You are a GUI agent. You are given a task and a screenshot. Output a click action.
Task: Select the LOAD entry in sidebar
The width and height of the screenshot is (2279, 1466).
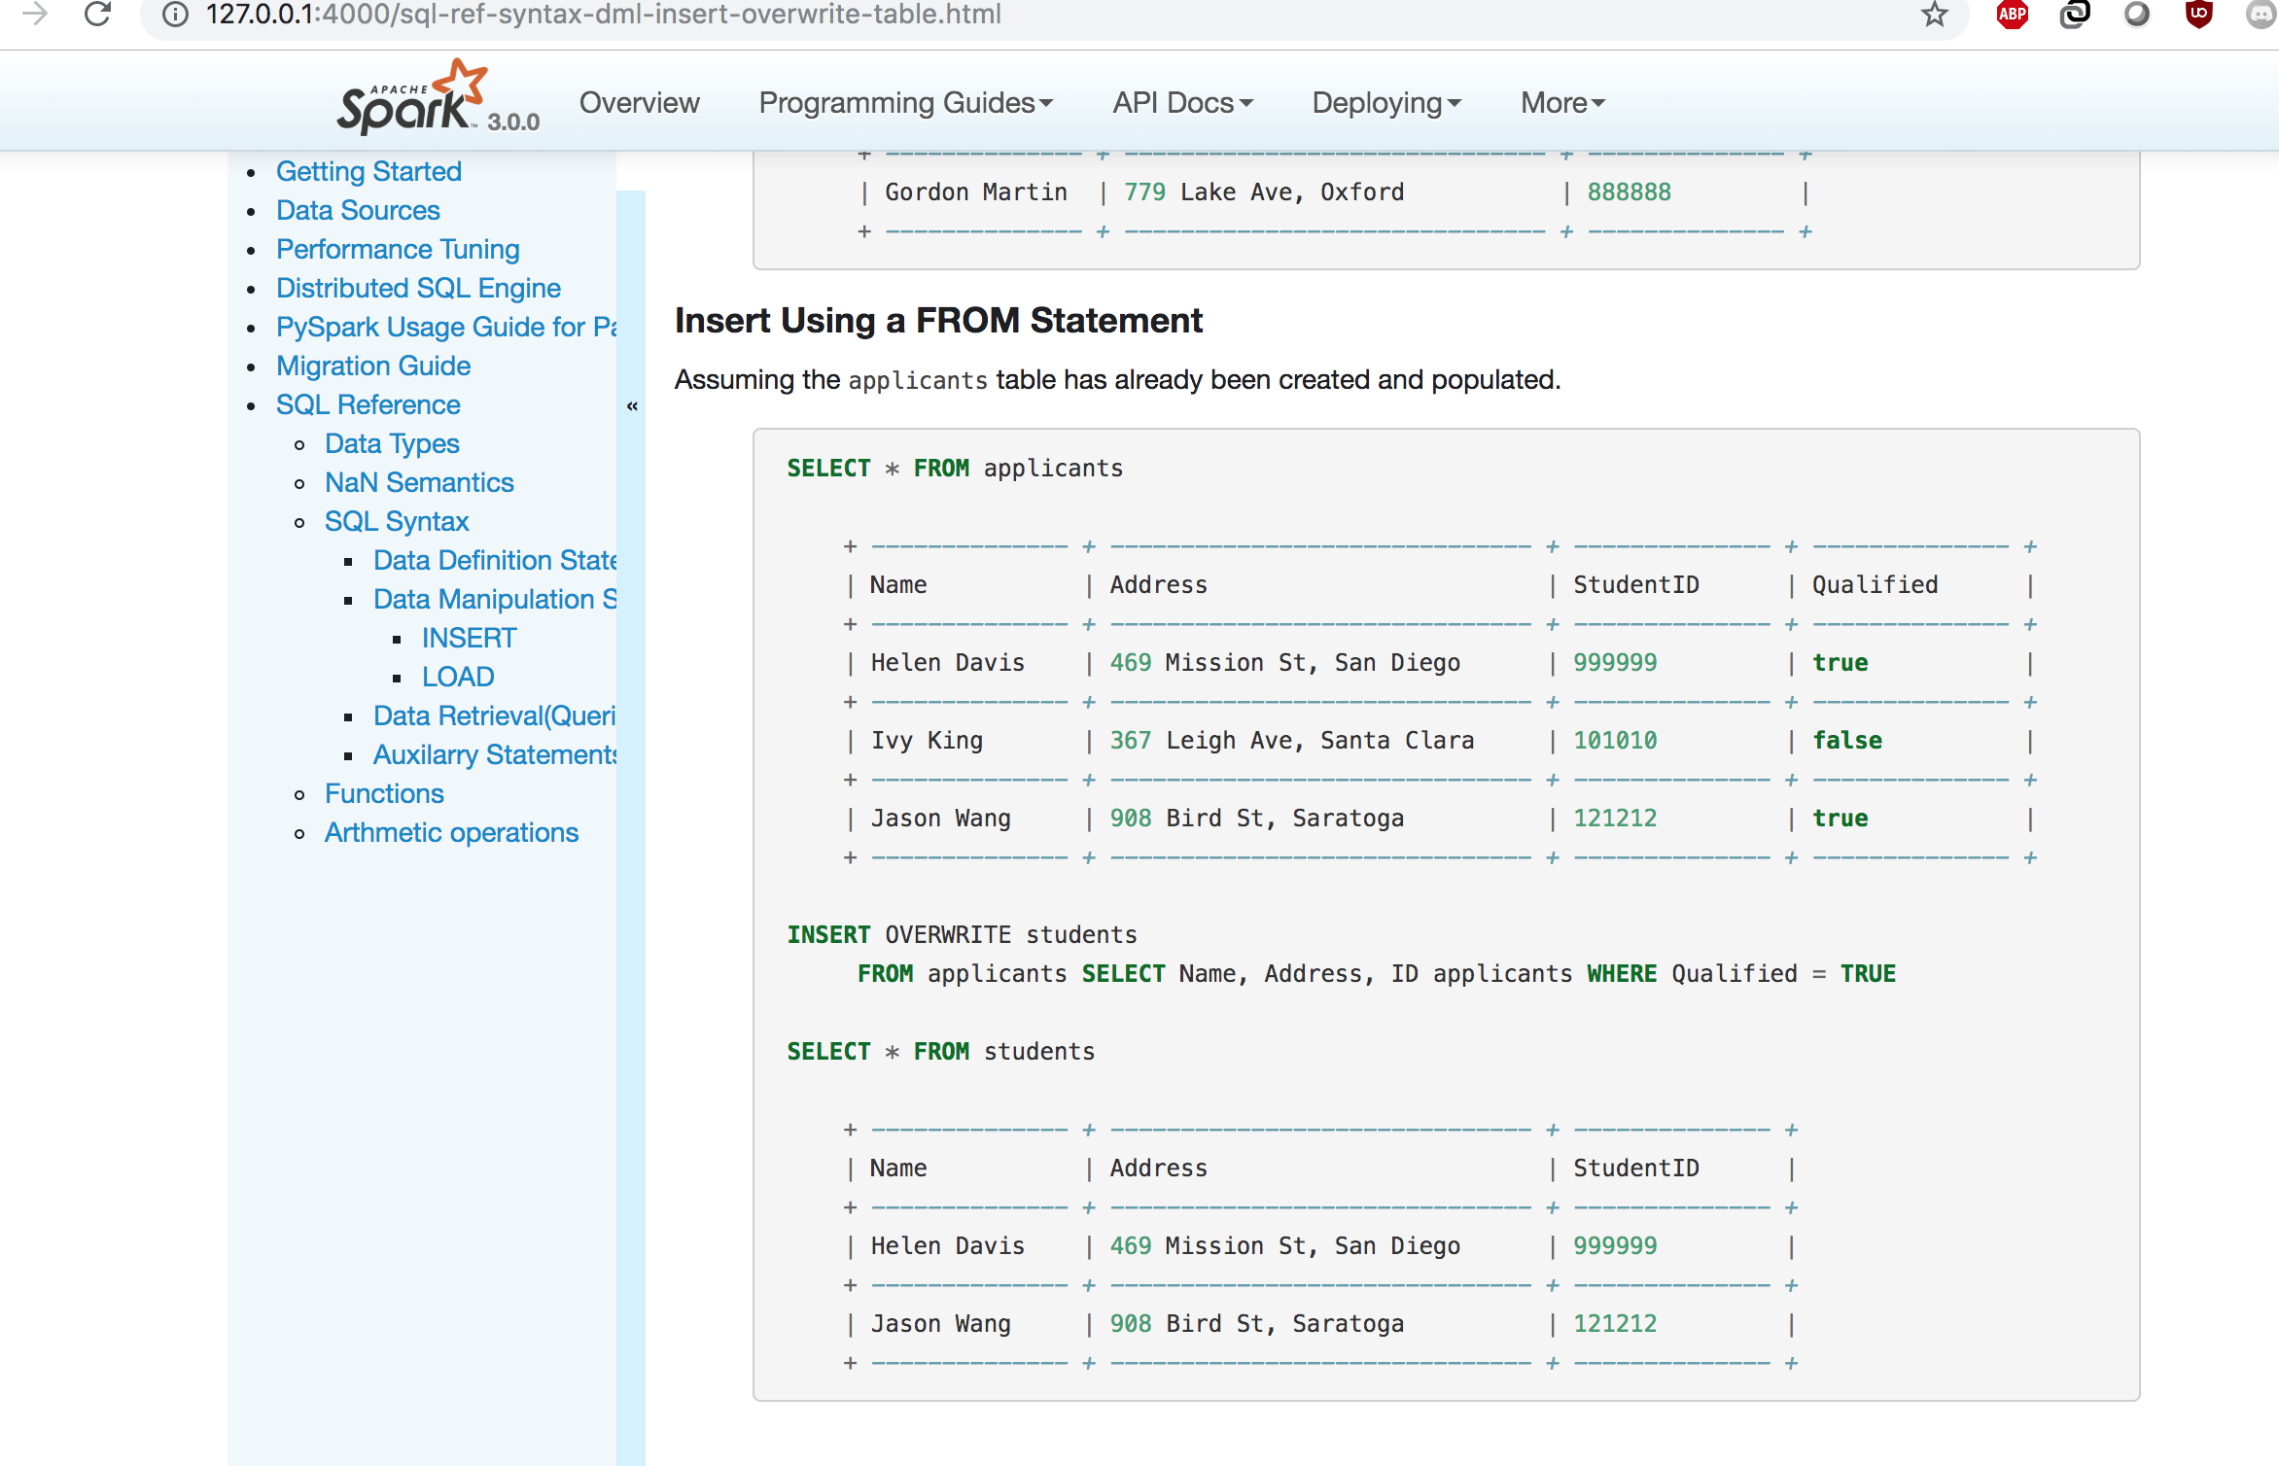458,677
